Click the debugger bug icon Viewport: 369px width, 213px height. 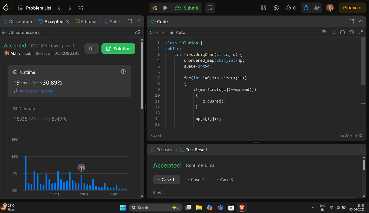click(155, 8)
